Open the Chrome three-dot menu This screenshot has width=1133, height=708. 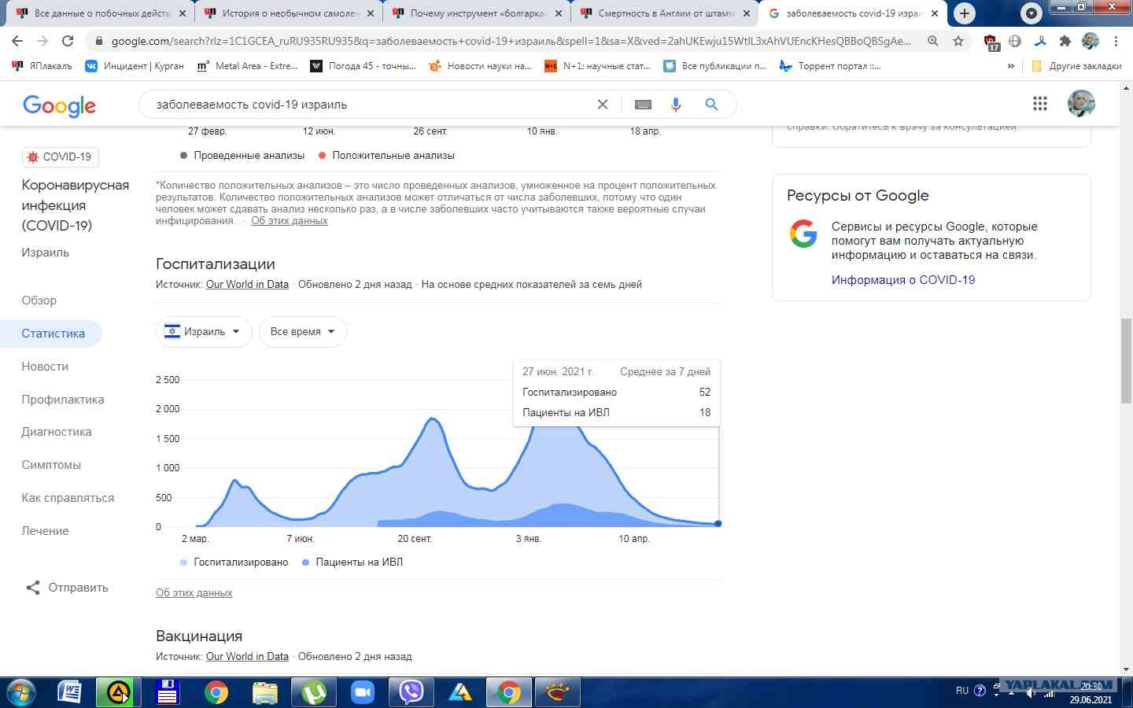[x=1116, y=41]
